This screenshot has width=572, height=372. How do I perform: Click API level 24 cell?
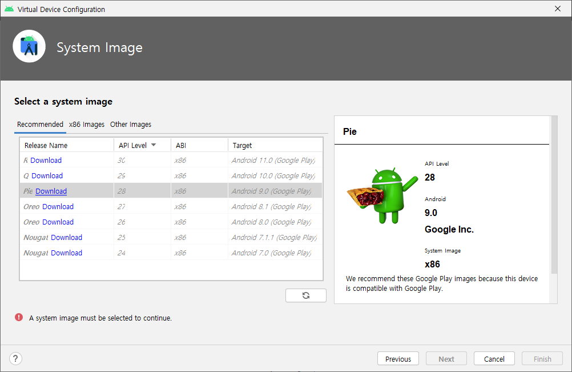point(142,253)
